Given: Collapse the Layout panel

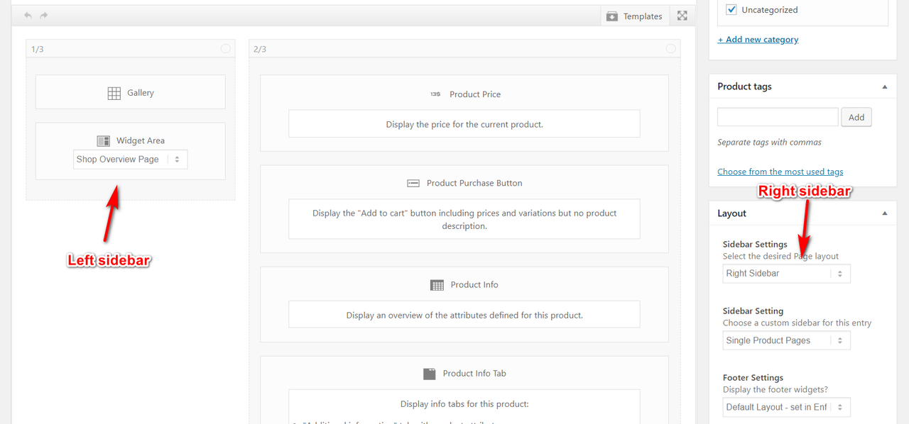Looking at the screenshot, I should 885,213.
